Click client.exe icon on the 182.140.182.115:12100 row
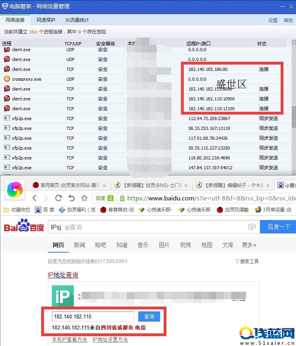 point(7,108)
